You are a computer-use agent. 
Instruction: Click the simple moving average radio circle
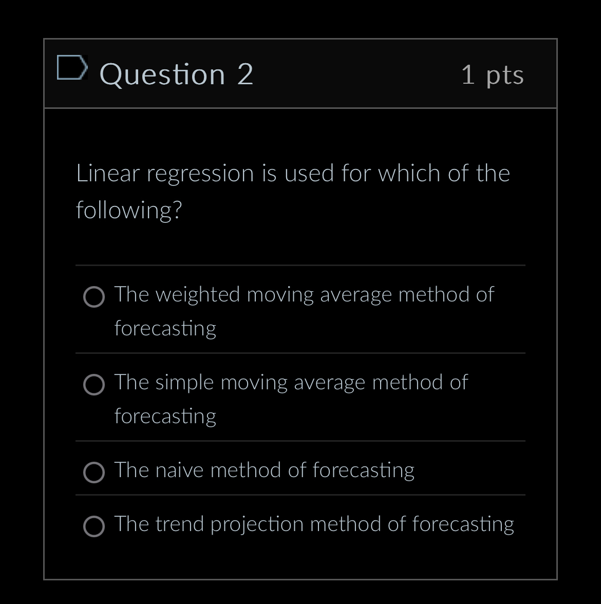click(94, 385)
